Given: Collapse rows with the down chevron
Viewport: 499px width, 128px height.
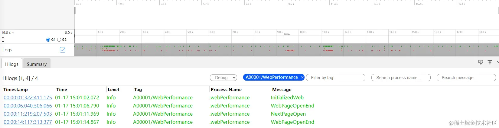Looking at the screenshot, I should coord(3,38).
